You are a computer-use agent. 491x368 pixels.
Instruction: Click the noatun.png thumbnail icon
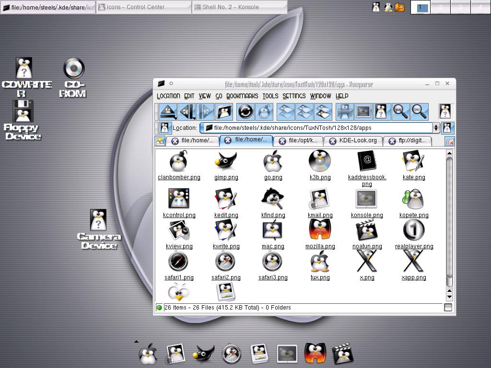[367, 230]
